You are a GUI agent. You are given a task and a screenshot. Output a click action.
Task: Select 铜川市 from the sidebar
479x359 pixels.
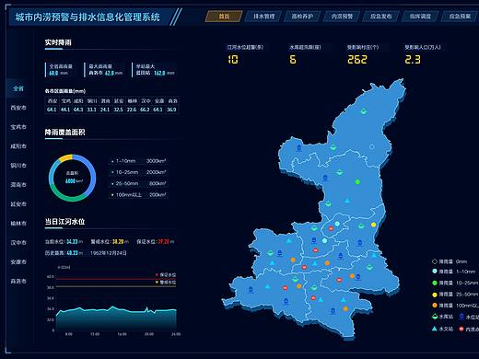(x=18, y=166)
